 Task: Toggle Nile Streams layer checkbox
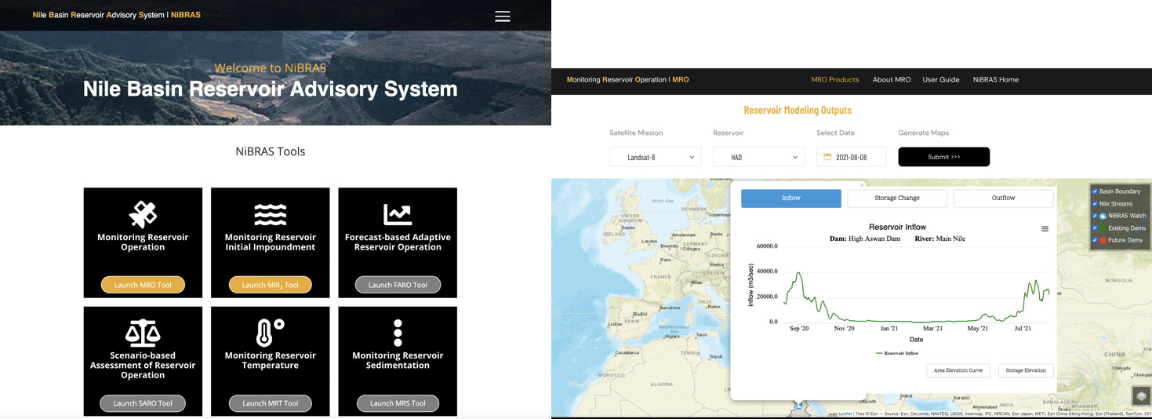pyautogui.click(x=1095, y=204)
